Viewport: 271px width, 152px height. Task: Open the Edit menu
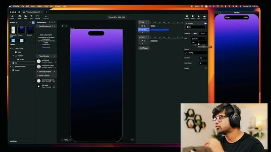(x=28, y=6)
